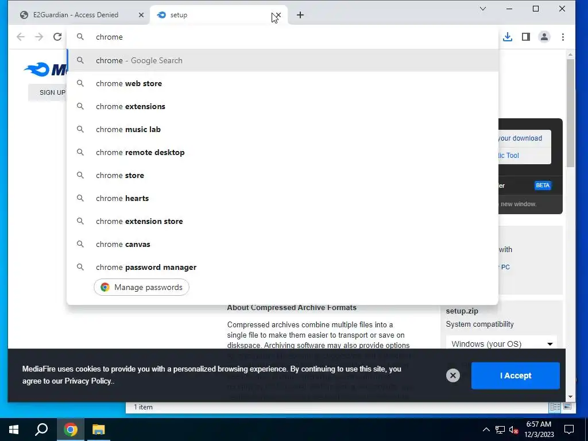The height and width of the screenshot is (441, 588).
Task: Accept MediaFire cookies with I Accept
Action: click(x=515, y=376)
